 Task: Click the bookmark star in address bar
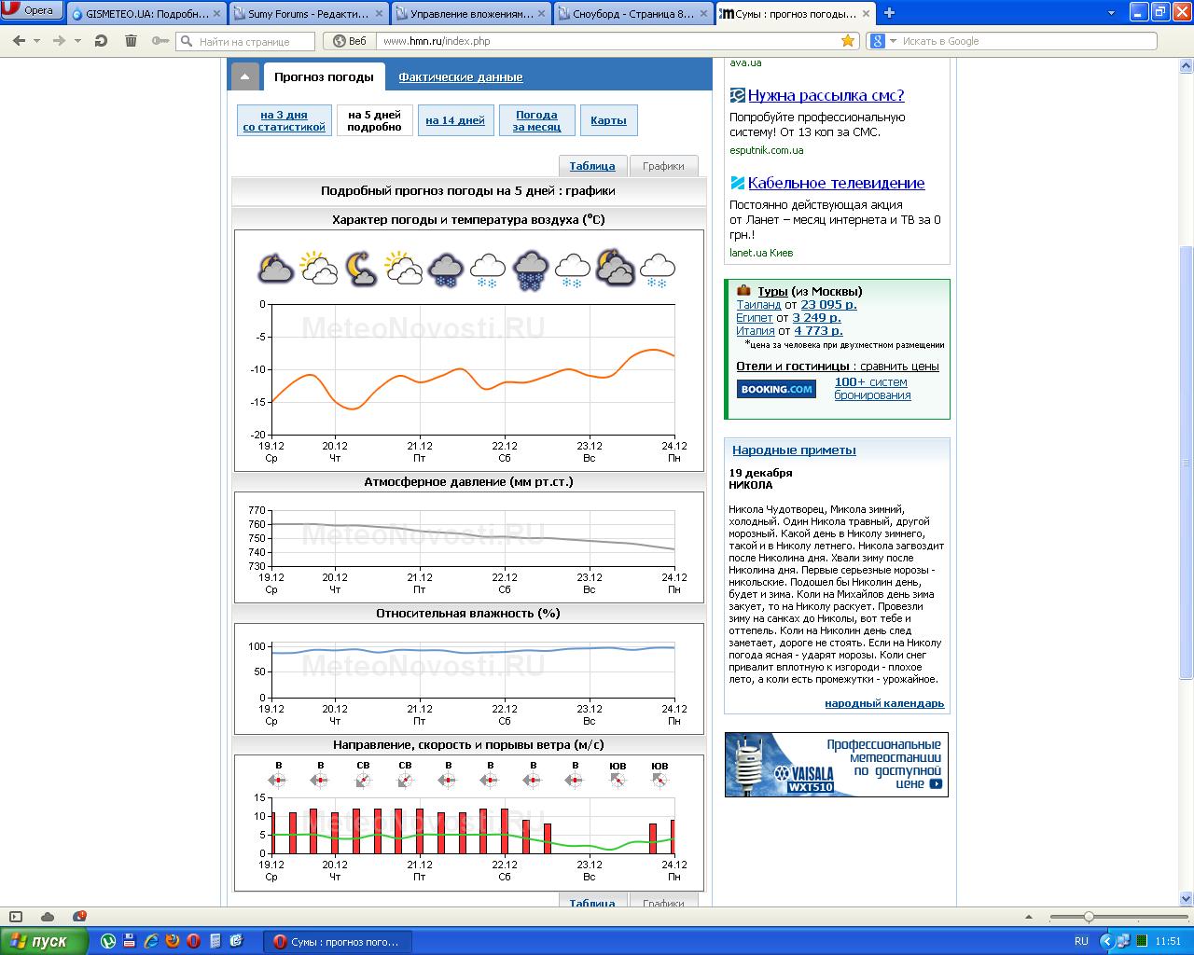(x=848, y=41)
